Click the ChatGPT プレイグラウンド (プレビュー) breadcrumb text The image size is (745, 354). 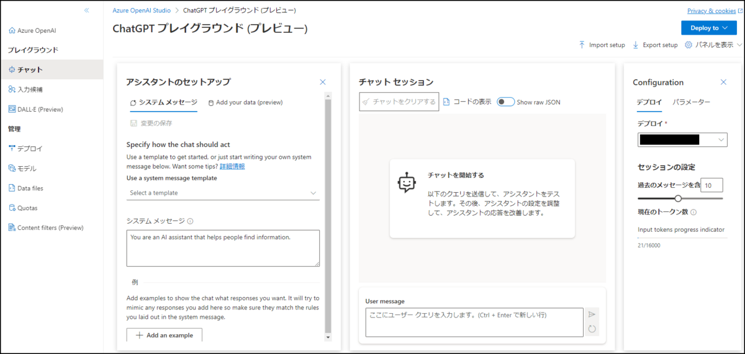tap(240, 11)
